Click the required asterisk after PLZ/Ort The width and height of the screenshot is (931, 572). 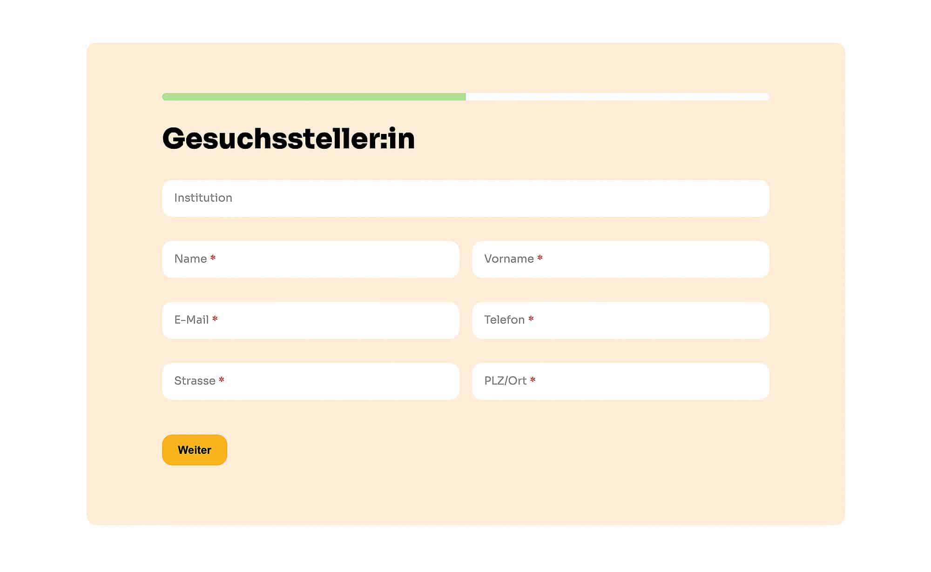[x=533, y=379]
